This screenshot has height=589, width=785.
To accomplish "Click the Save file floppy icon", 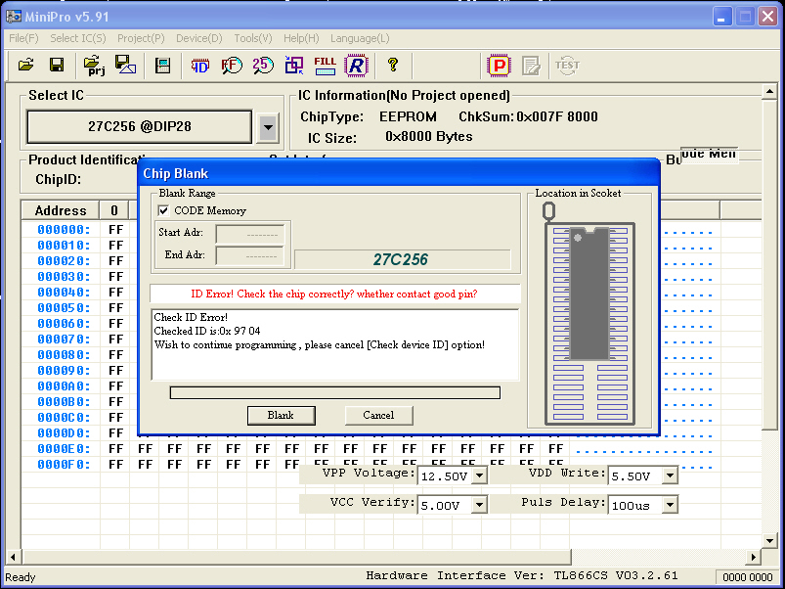I will click(57, 66).
